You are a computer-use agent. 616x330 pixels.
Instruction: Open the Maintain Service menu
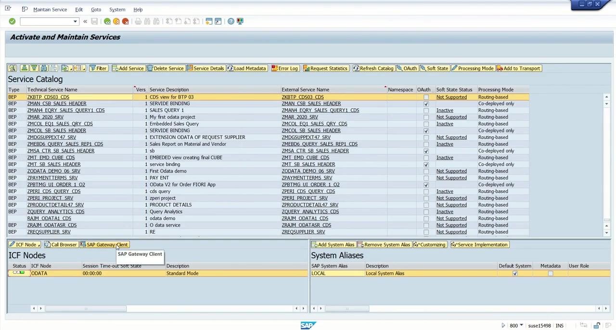50,10
